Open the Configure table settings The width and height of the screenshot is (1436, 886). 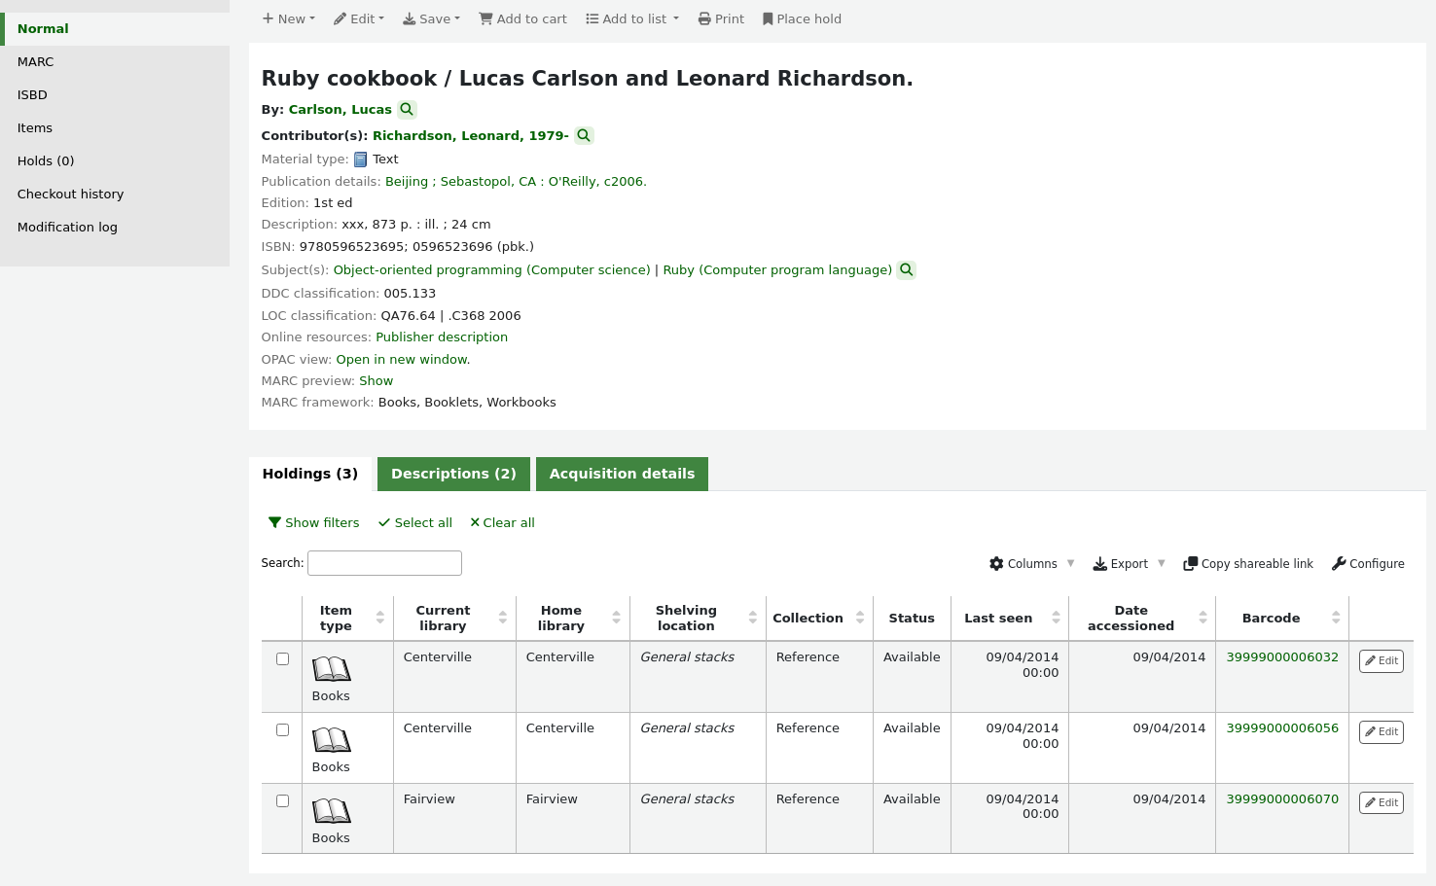[1368, 564]
